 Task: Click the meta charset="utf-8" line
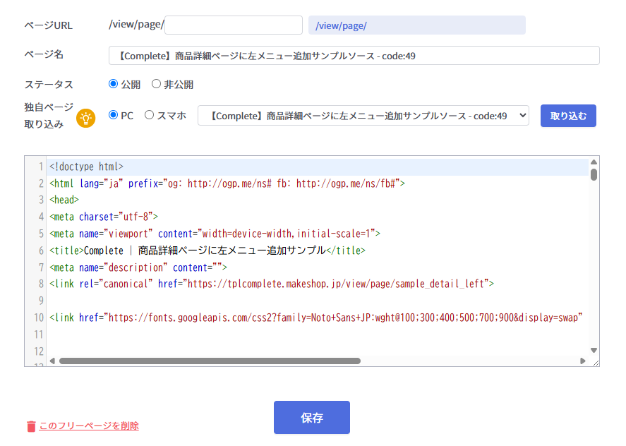pos(104,217)
